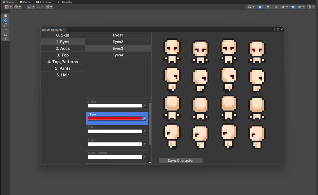The width and height of the screenshot is (318, 195).
Task: Open tool handle pivot position dropdown
Action: pyautogui.click(x=9, y=7)
